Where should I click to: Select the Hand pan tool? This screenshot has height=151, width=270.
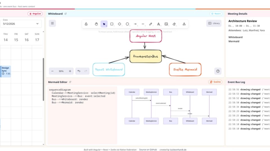tap(96, 24)
